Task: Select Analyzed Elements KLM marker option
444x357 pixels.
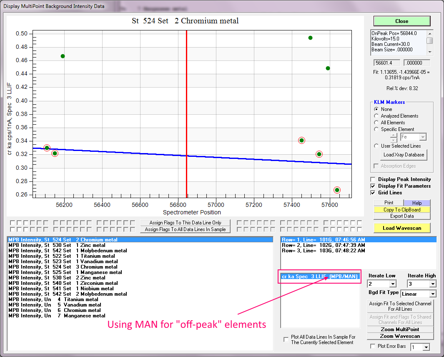Action: [x=376, y=116]
